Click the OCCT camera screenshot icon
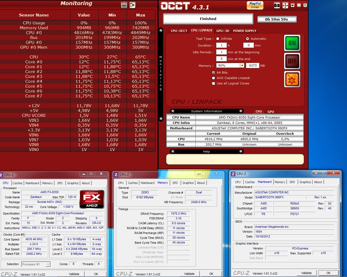 coord(277,5)
